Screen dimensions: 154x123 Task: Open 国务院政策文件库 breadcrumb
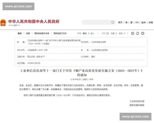(42, 34)
